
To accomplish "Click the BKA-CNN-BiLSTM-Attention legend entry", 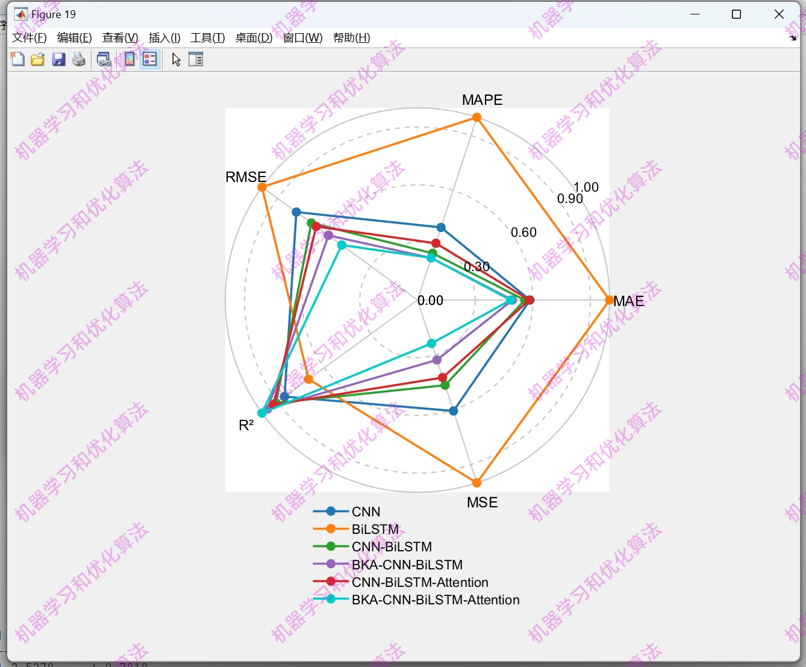I will click(x=416, y=600).
